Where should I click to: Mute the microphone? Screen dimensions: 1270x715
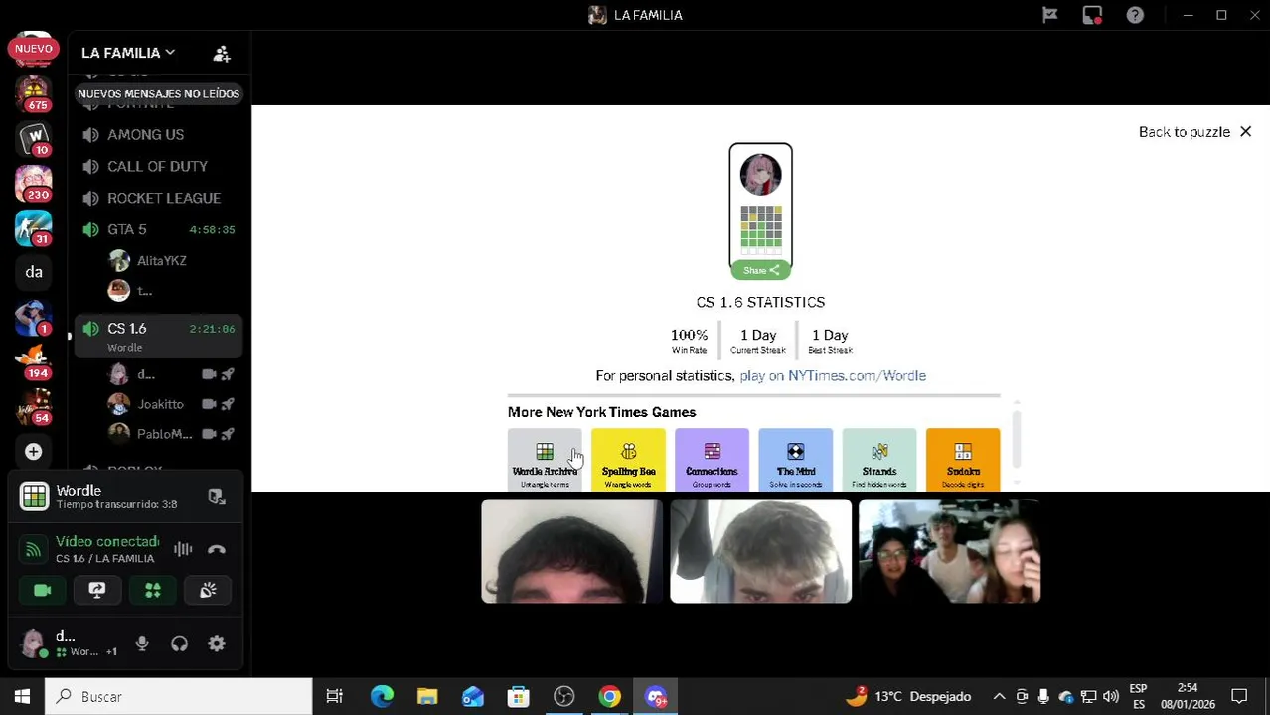pyautogui.click(x=142, y=643)
